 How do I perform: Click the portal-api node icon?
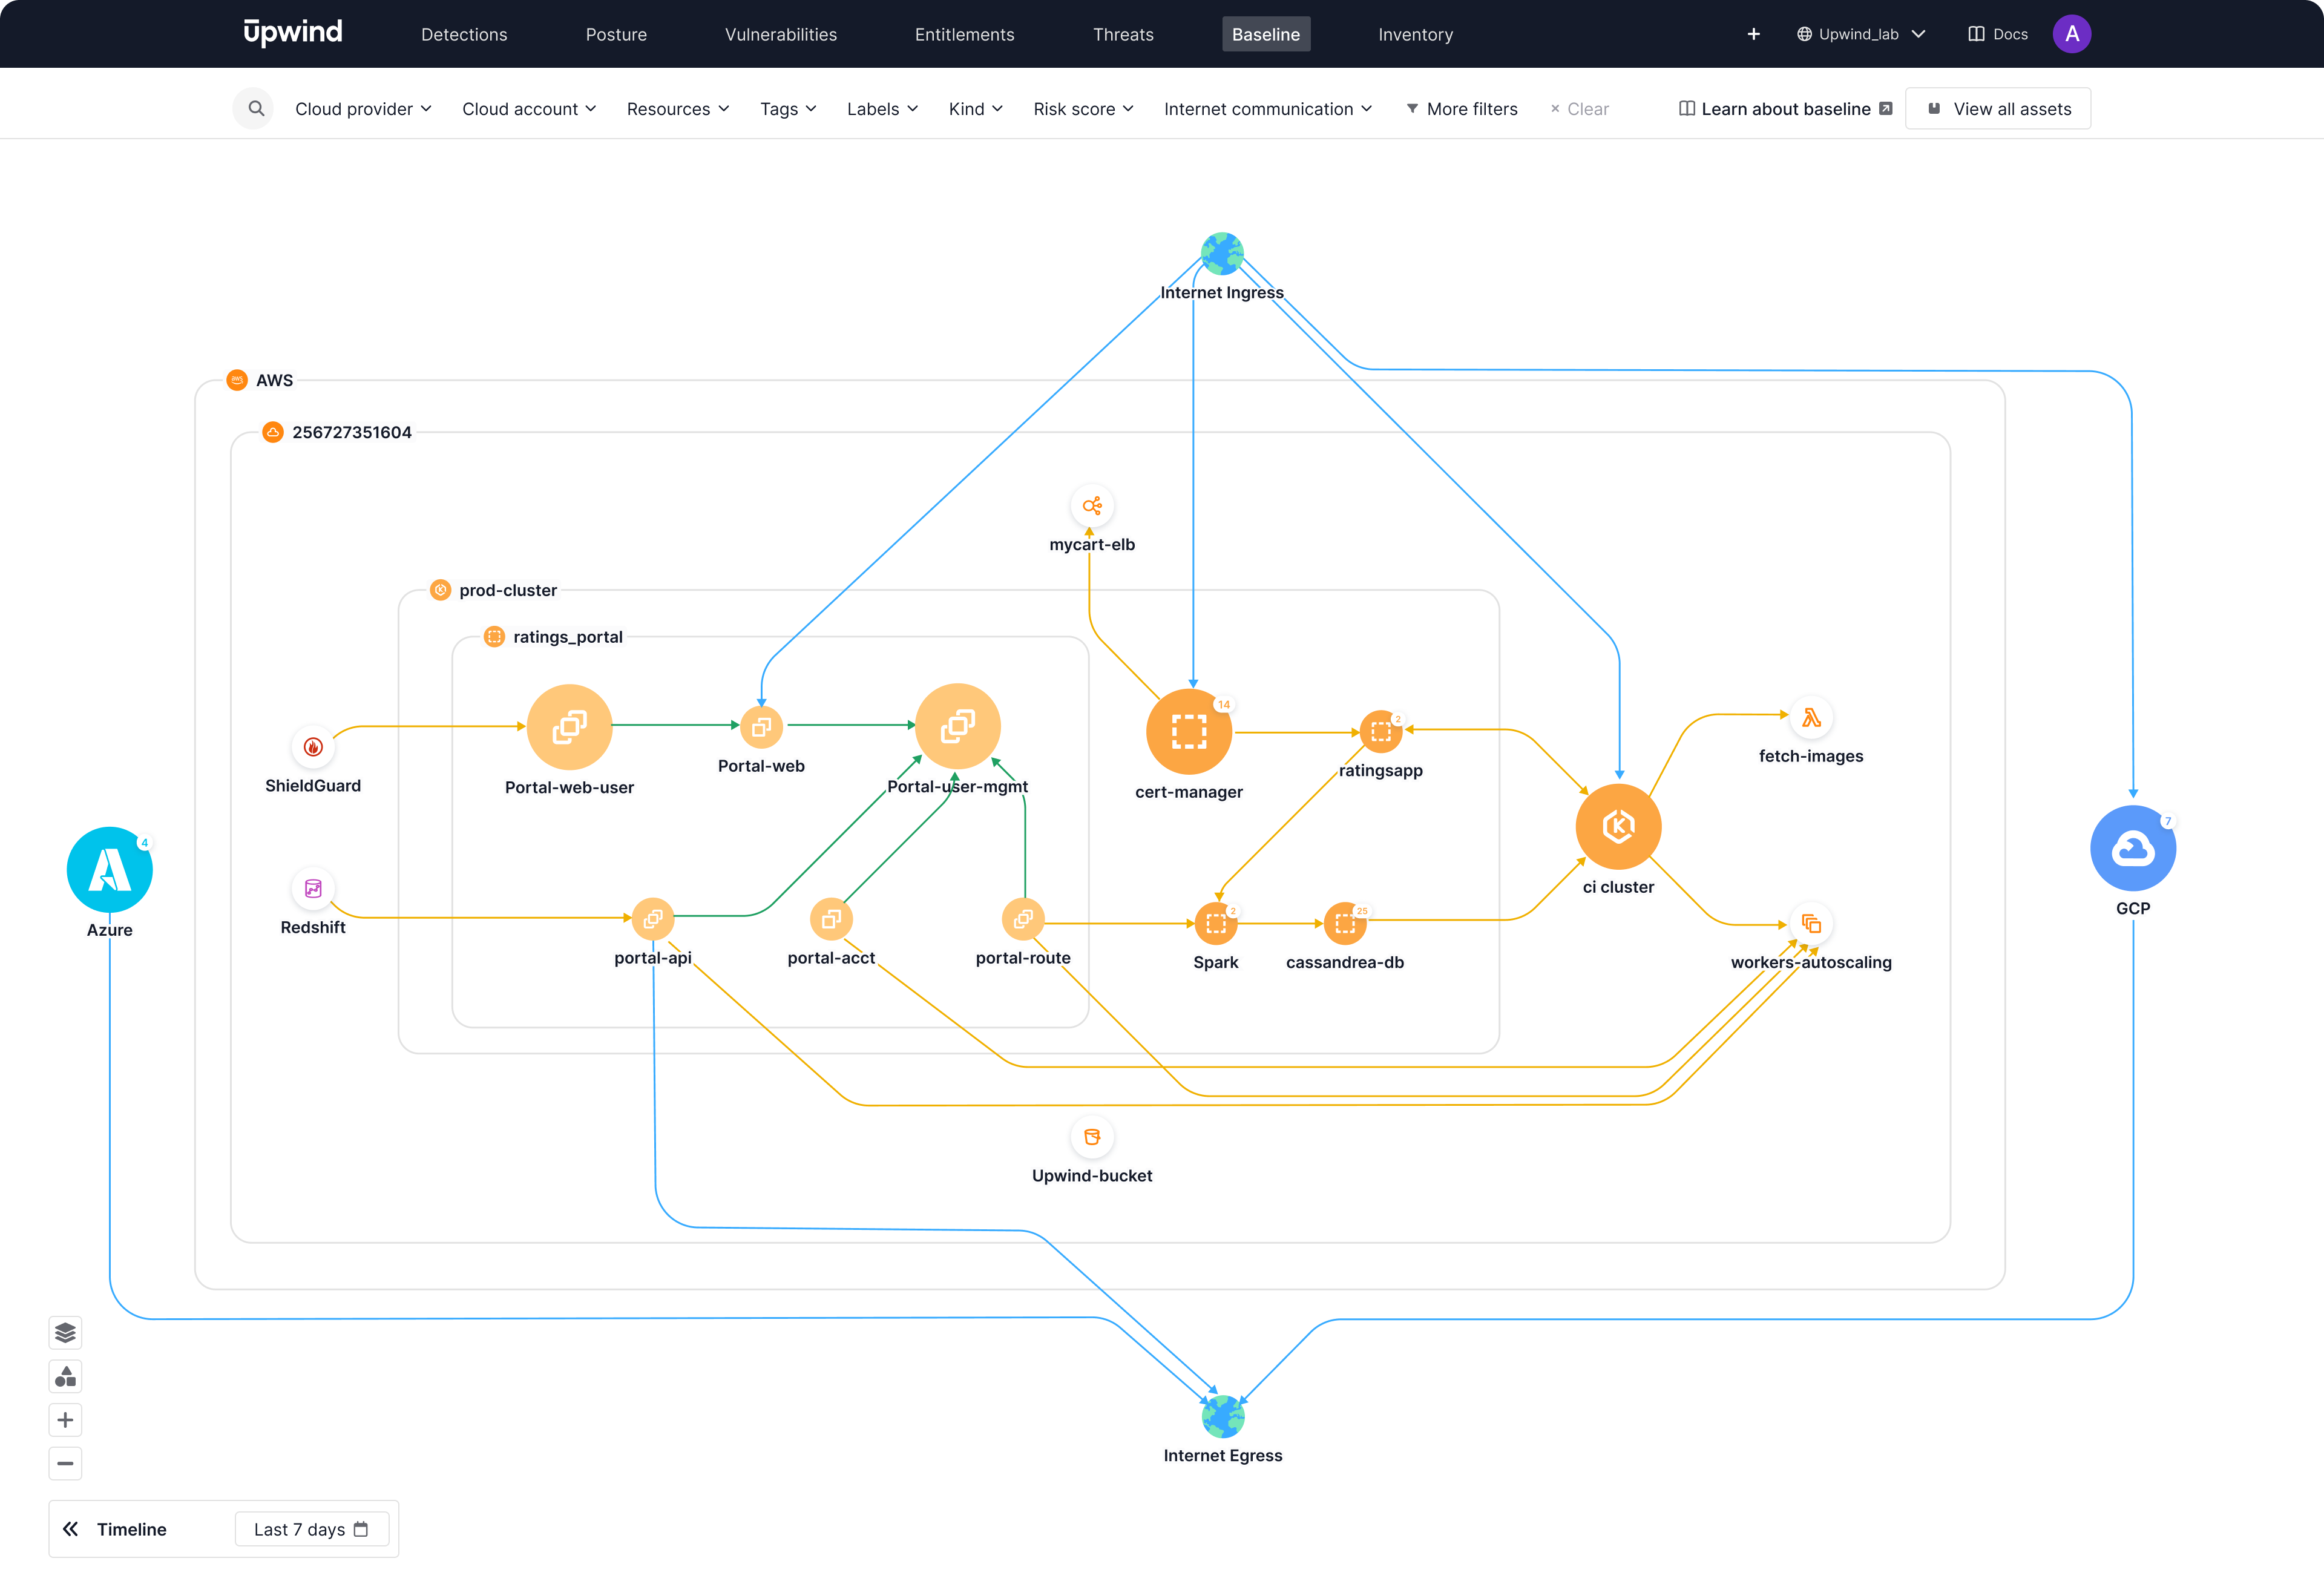652,918
